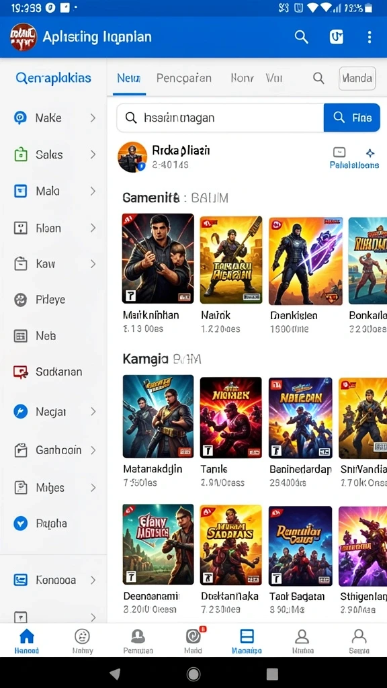Expand the Fiban row chevron
The width and height of the screenshot is (387, 688).
pyautogui.click(x=93, y=228)
